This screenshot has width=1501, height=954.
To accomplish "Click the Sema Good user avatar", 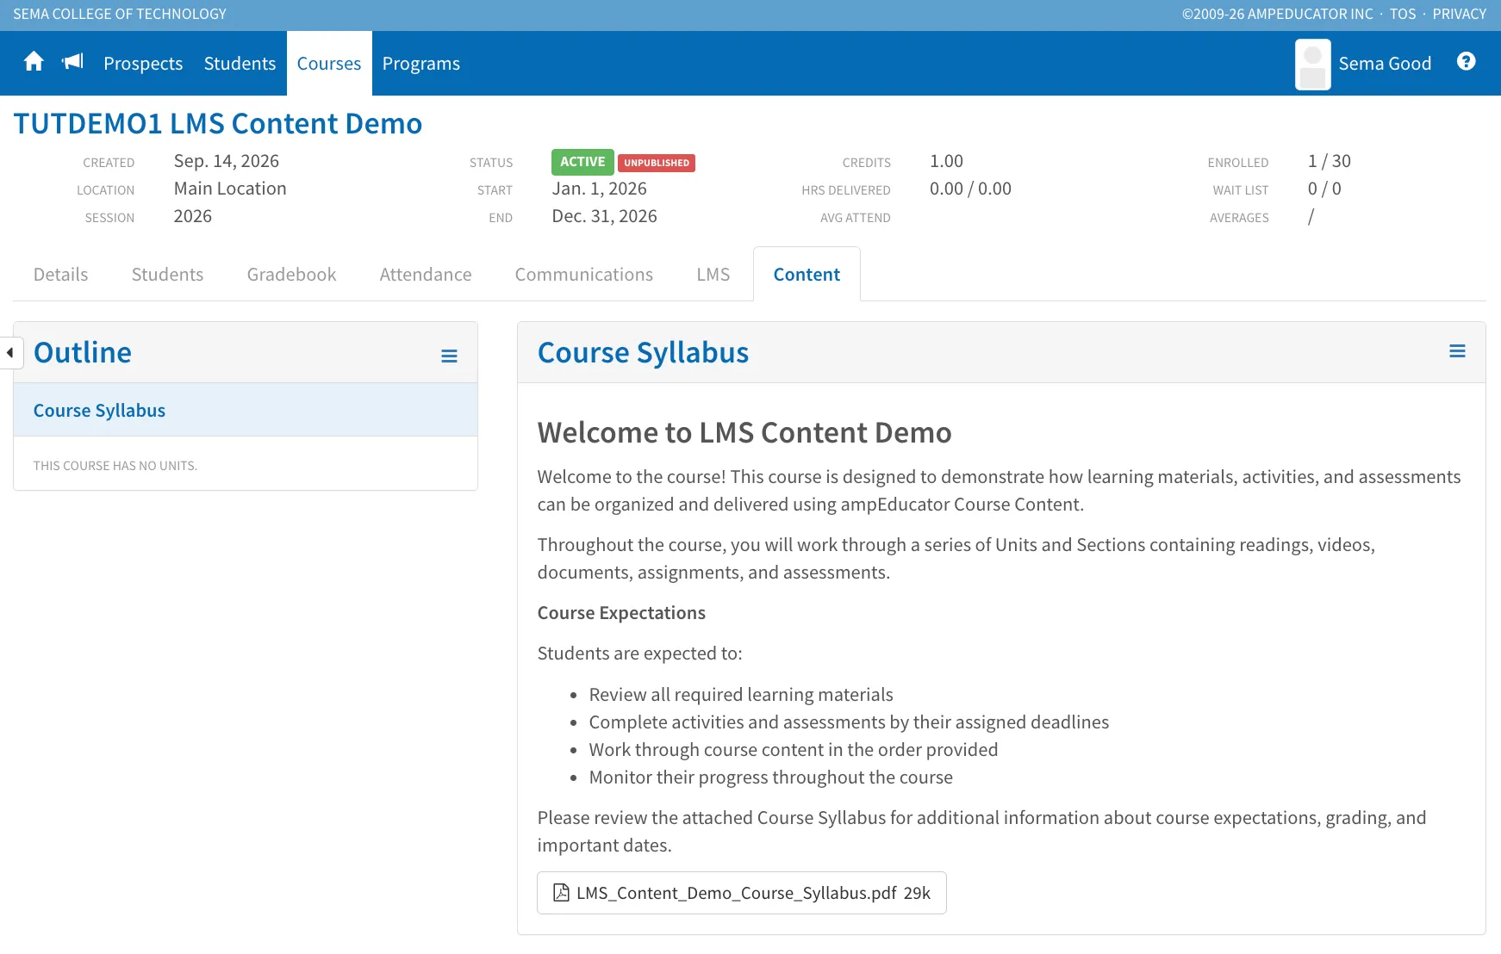I will (1312, 64).
